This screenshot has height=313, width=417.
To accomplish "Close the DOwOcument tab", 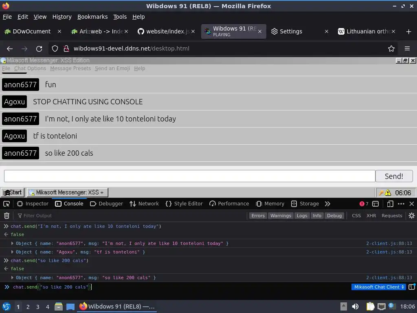I will (x=59, y=32).
